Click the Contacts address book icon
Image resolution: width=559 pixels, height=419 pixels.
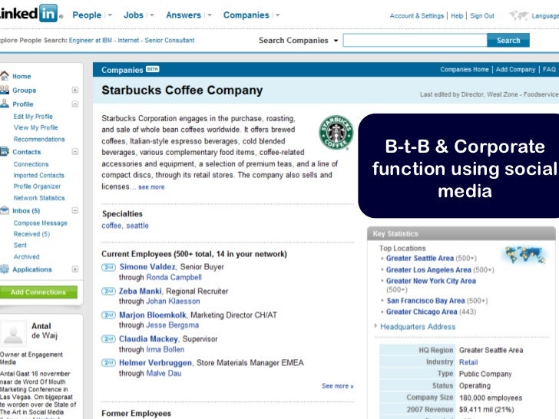point(5,151)
